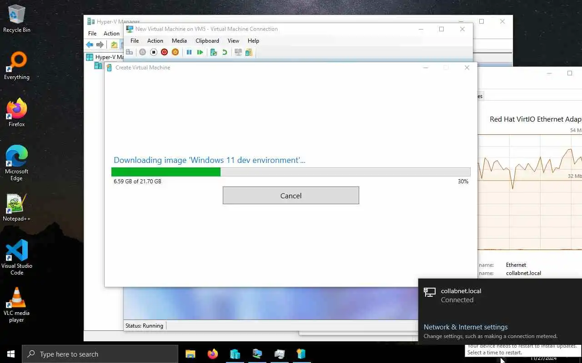Click the '6.59 GB of 21.70 GB' text
This screenshot has height=363, width=582.
pos(137,181)
